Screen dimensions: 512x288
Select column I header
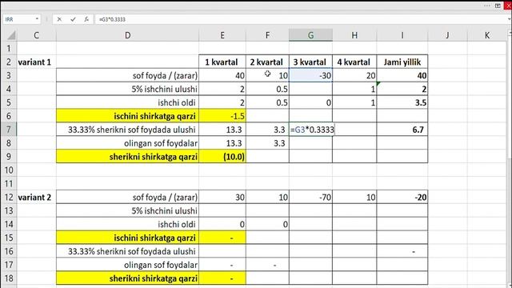pos(402,35)
